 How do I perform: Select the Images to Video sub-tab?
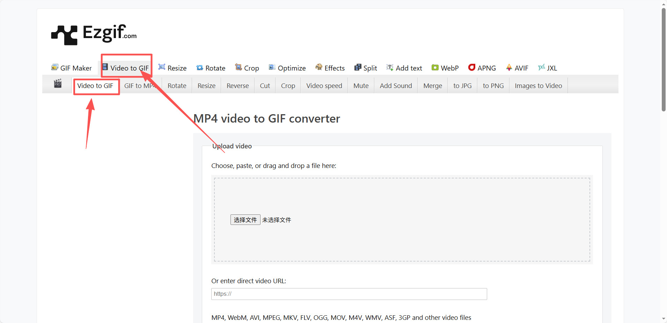[538, 86]
